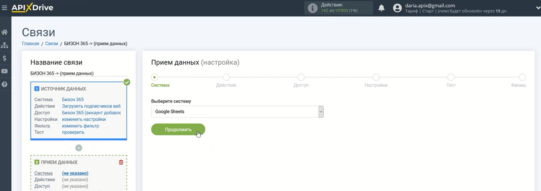Select the 'Система' step marker
541x191 pixels.
click(x=154, y=77)
